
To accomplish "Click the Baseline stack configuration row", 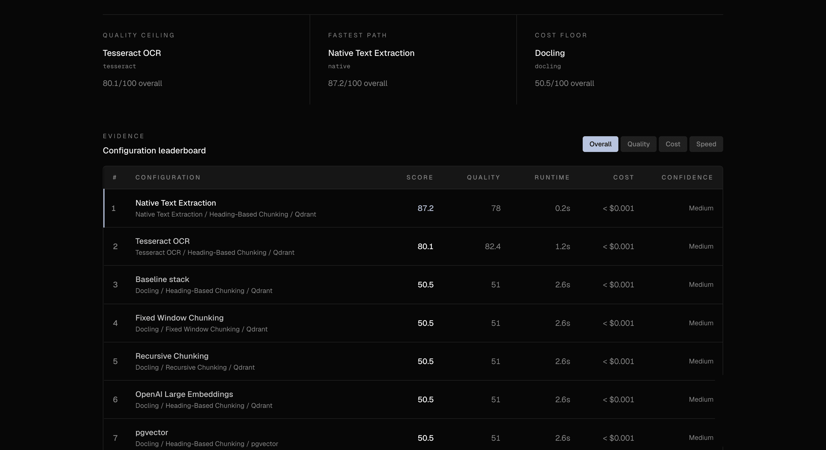I will coord(413,285).
